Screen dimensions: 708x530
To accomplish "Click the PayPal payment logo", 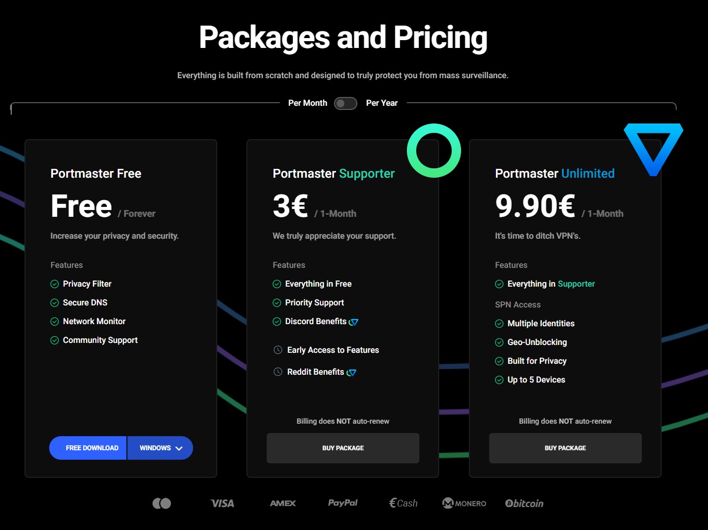I will [x=342, y=503].
